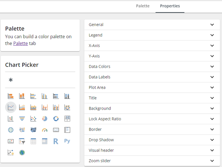Choose the waterfall chart icon
Image resolution: width=222 pixels, height=167 pixels.
(x=11, y=118)
